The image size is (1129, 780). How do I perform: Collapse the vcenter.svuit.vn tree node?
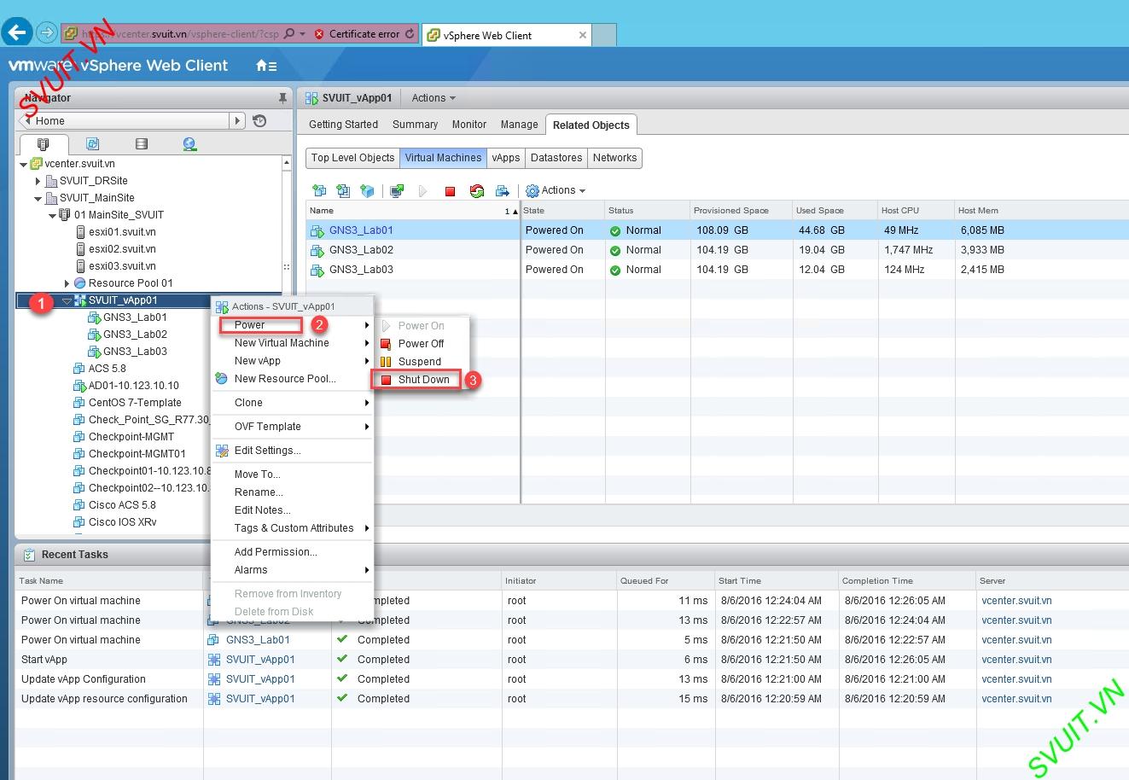[24, 164]
